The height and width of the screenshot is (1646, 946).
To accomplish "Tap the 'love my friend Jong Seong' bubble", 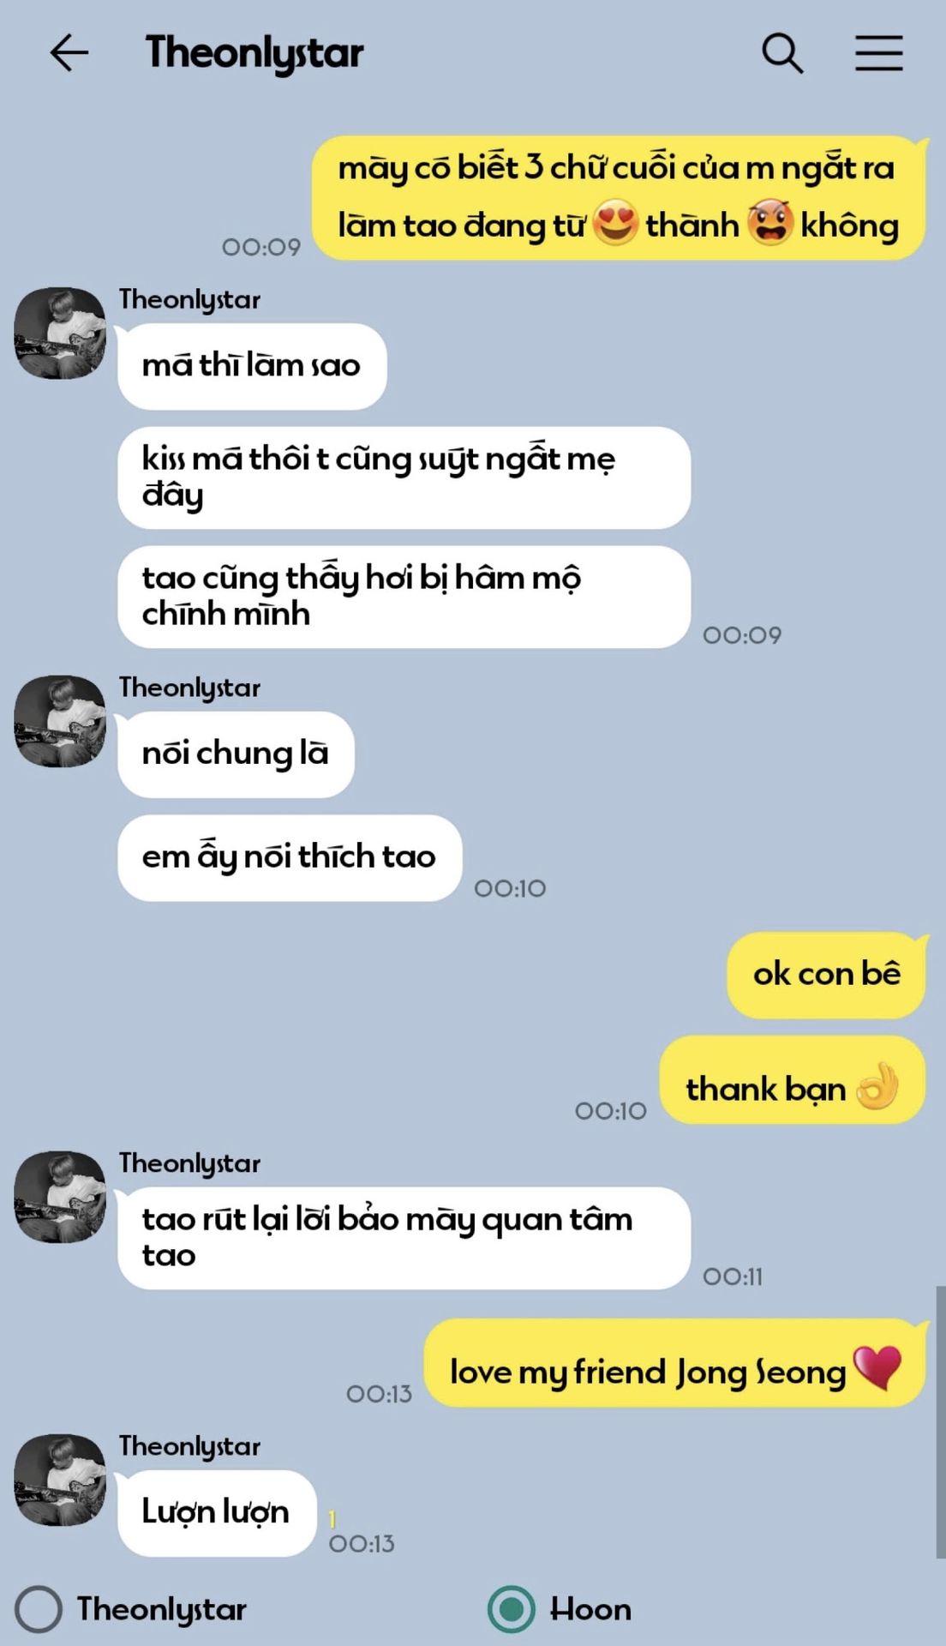I will [675, 1363].
